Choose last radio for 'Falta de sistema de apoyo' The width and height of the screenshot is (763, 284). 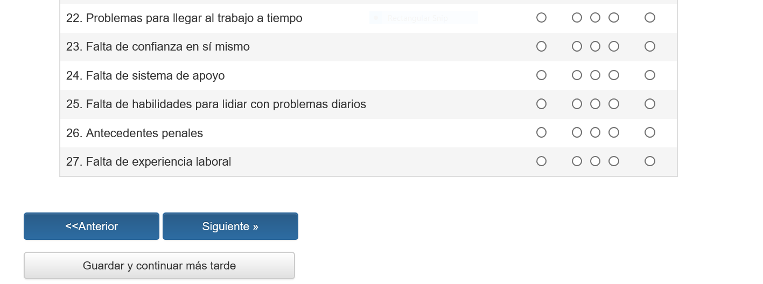click(x=650, y=75)
